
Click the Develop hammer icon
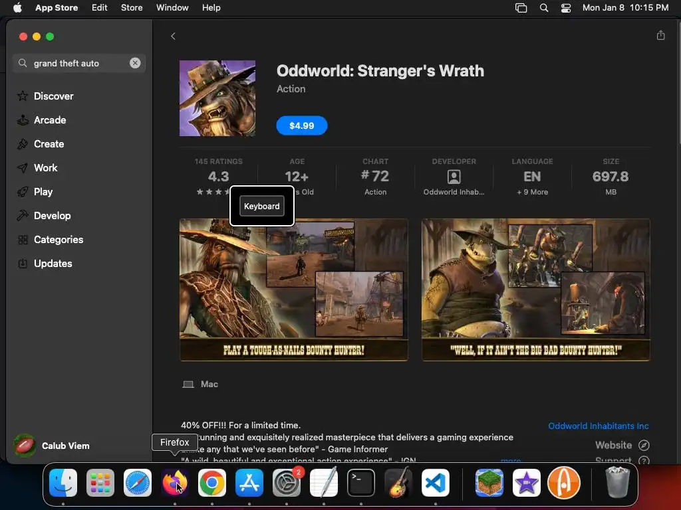pyautogui.click(x=23, y=216)
